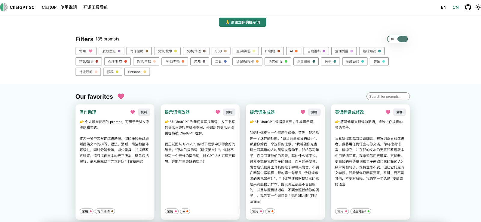The height and width of the screenshot is (222, 481).
Task: Open ChatGPT 使用说明 in navbar
Action: (x=59, y=7)
